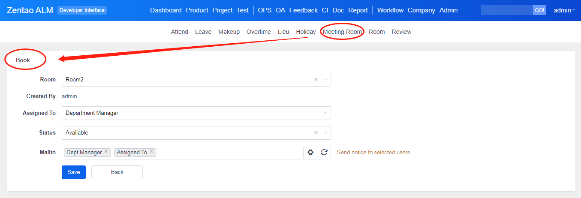Hit the GO! search button
Screen dimensions: 581x198
coord(539,10)
